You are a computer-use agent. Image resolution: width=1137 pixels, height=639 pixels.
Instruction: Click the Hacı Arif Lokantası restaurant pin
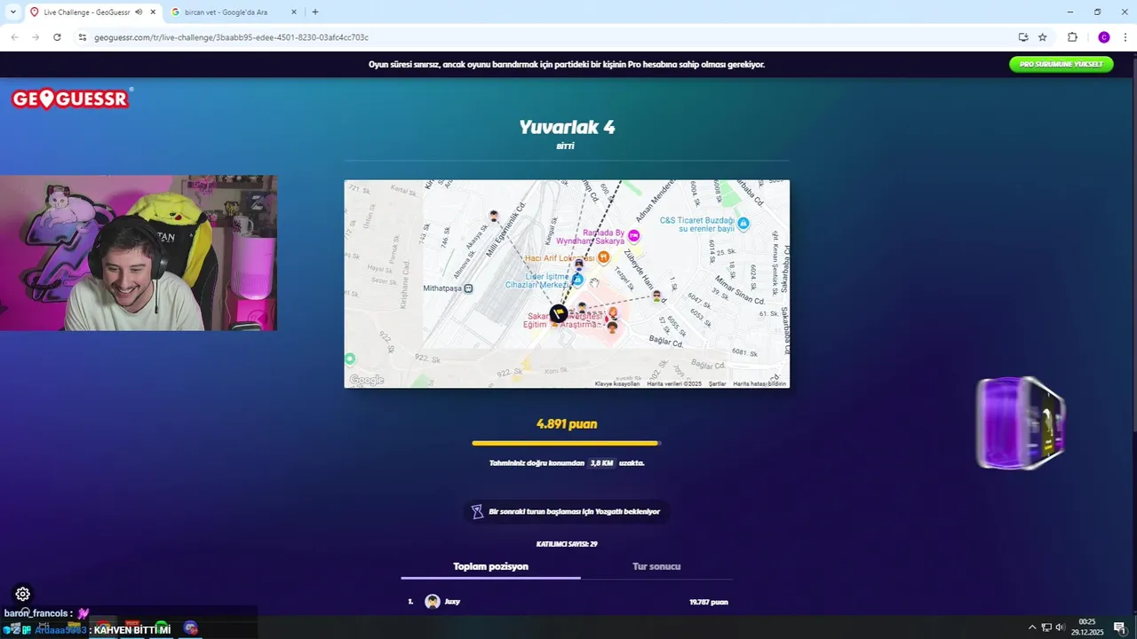603,257
